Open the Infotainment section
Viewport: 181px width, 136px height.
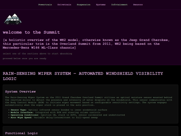[x=119, y=5]
